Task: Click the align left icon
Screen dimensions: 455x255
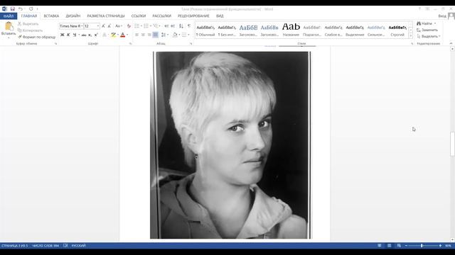Action: point(136,35)
